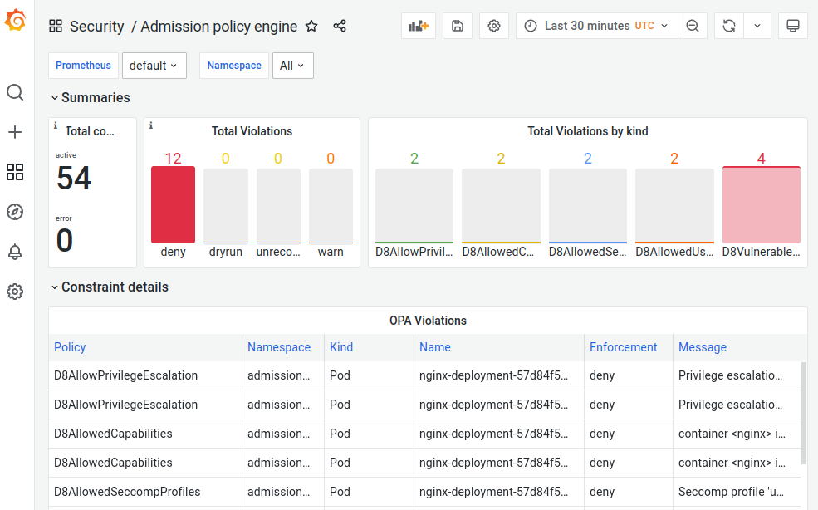Open the Alerting bell icon
Screen dimensions: 818x510
15,252
